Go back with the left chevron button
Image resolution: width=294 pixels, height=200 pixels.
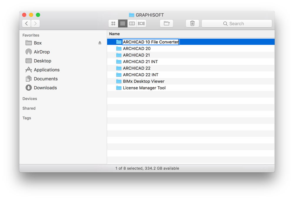coord(26,23)
